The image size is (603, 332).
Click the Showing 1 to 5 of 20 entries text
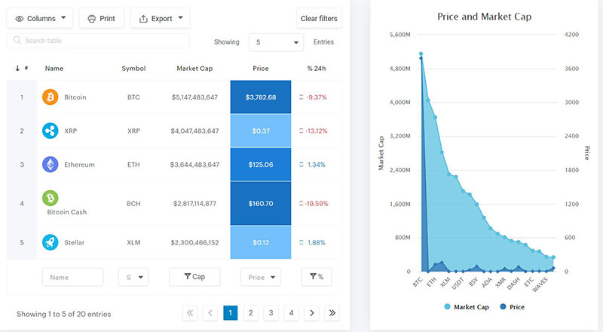[64, 314]
